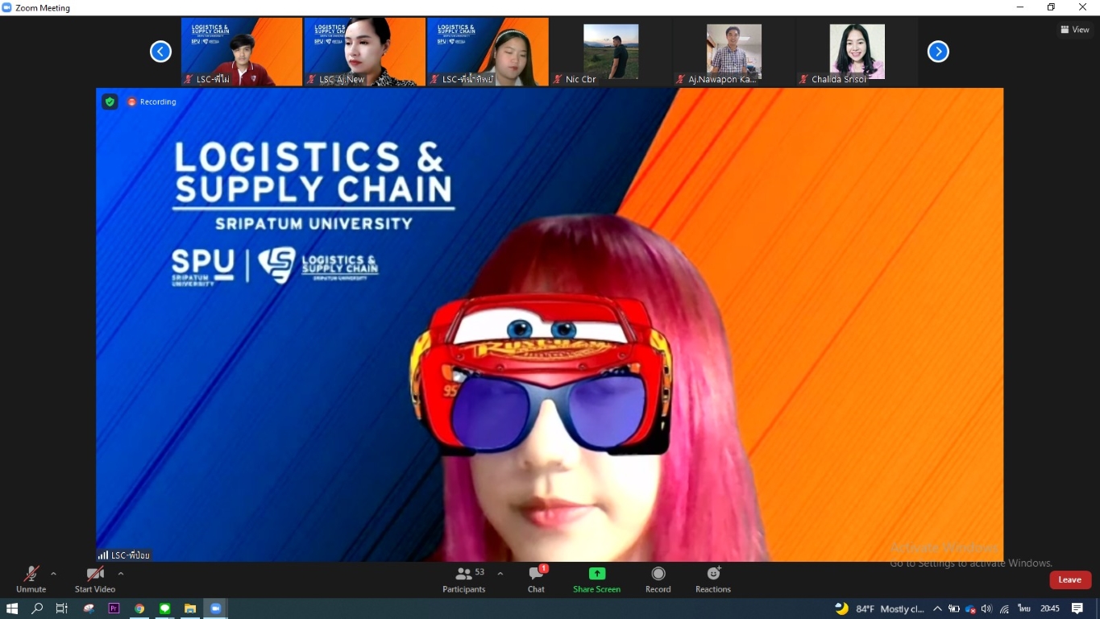The image size is (1100, 619).
Task: Open Task View on taskbar
Action: coord(62,609)
